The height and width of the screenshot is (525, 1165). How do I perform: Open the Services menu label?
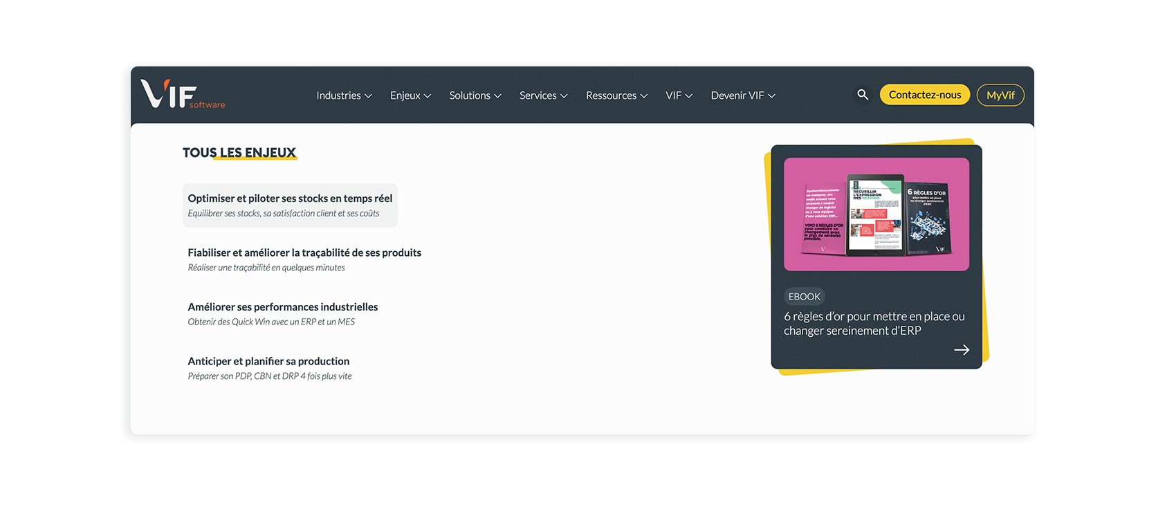pos(538,95)
